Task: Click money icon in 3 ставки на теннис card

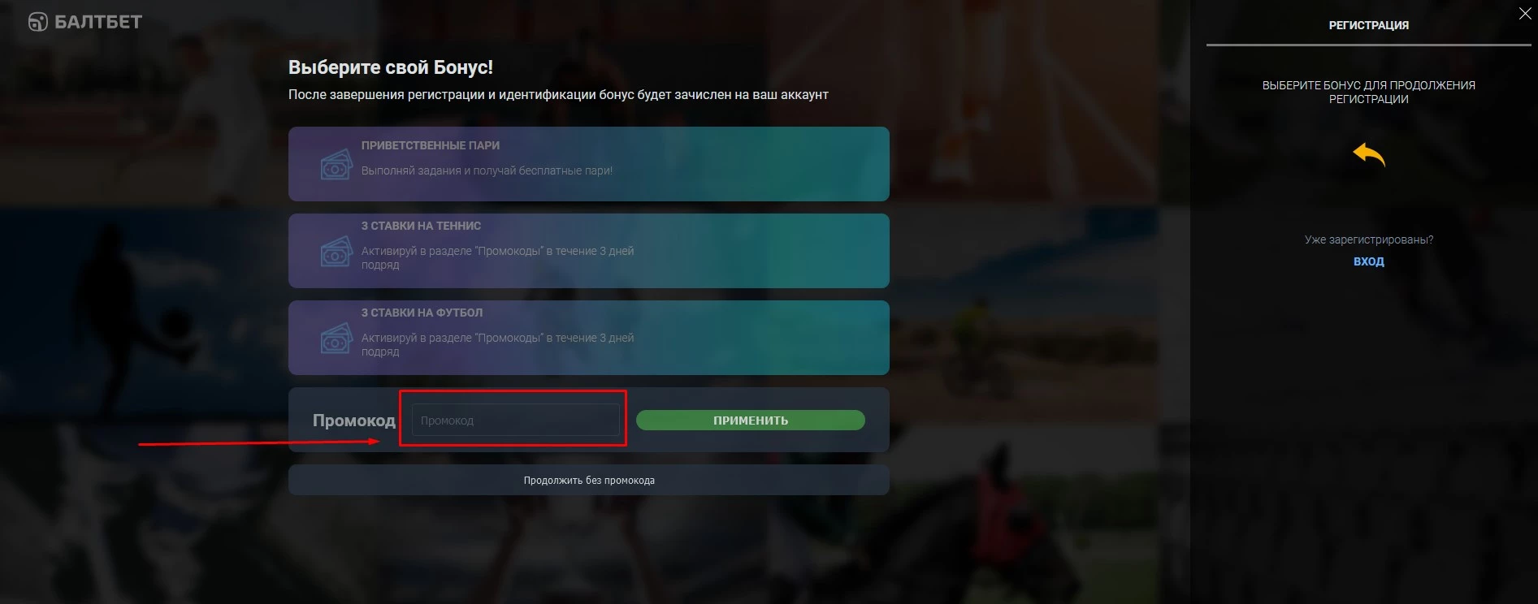Action: click(336, 251)
